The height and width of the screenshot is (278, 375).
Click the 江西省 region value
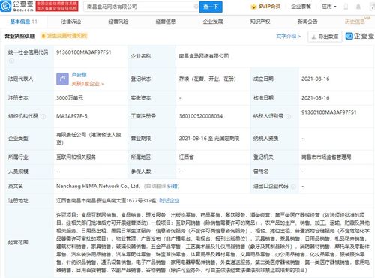click(187, 157)
